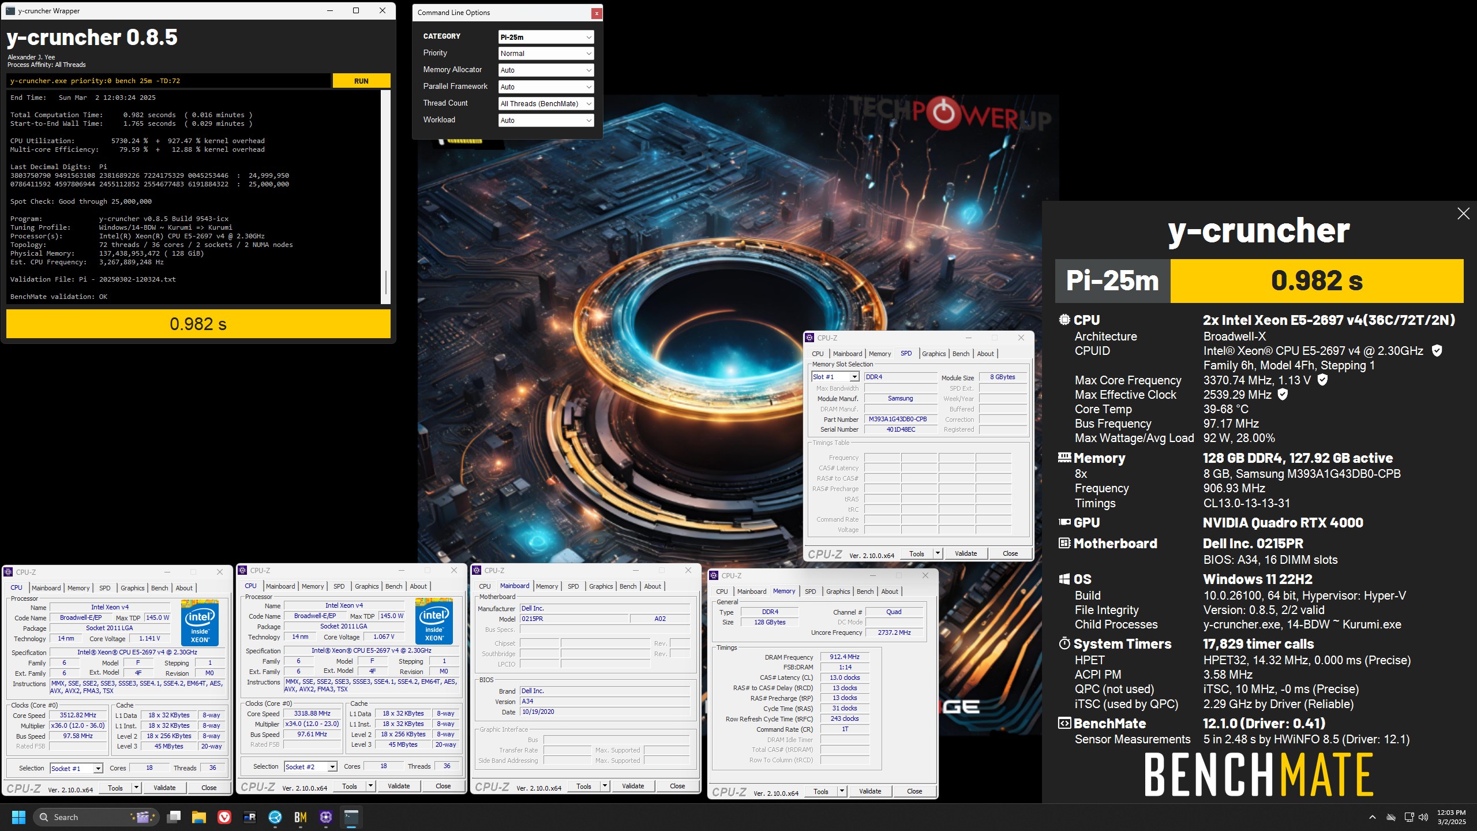The image size is (1477, 831).
Task: Click the y-cruncher command line field
Action: (x=168, y=81)
